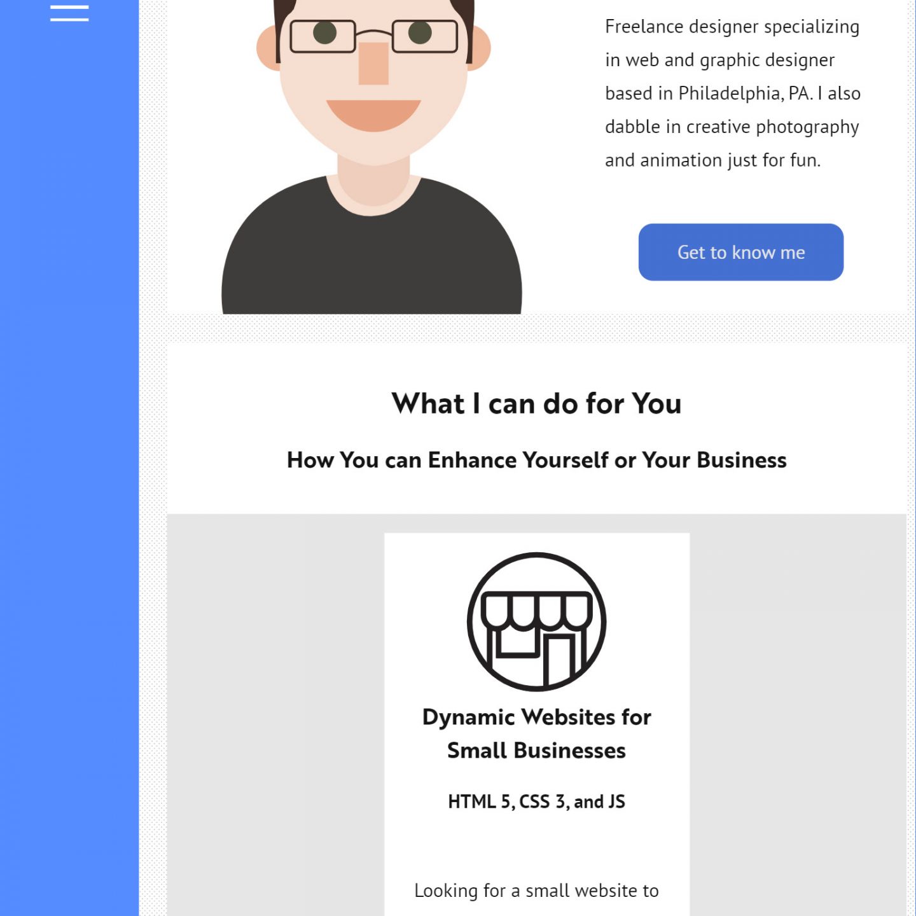Click the storefront icon in the services card

point(536,621)
